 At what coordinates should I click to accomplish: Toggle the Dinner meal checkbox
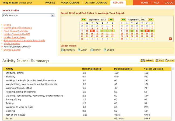coord(92,50)
